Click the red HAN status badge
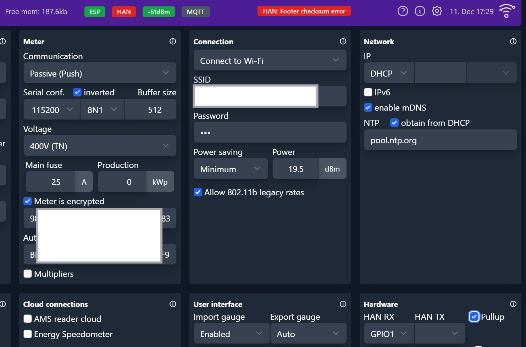Viewport: 526px width, 347px height. [124, 12]
